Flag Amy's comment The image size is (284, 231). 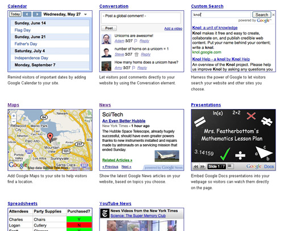[x=133, y=68]
